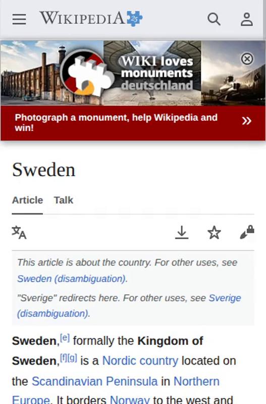Open the Sverige (disambiguation) link

[x=129, y=306]
